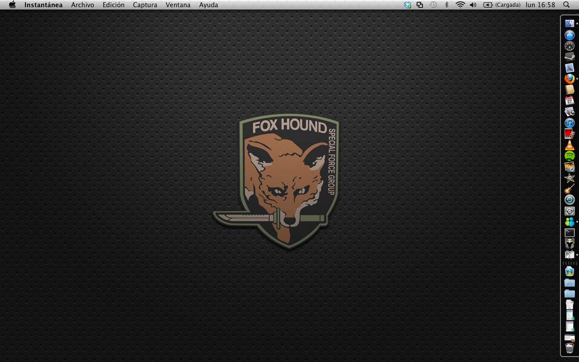Open the Apple menu
Screen dimensions: 579x362
pos(12,5)
